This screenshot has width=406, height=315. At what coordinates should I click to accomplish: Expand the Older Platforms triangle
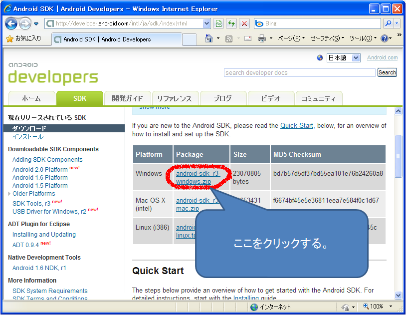9,194
